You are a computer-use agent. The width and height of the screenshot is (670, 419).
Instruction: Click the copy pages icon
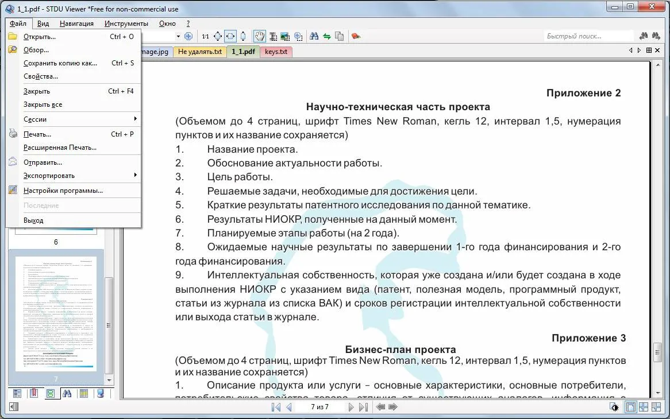[x=340, y=36]
